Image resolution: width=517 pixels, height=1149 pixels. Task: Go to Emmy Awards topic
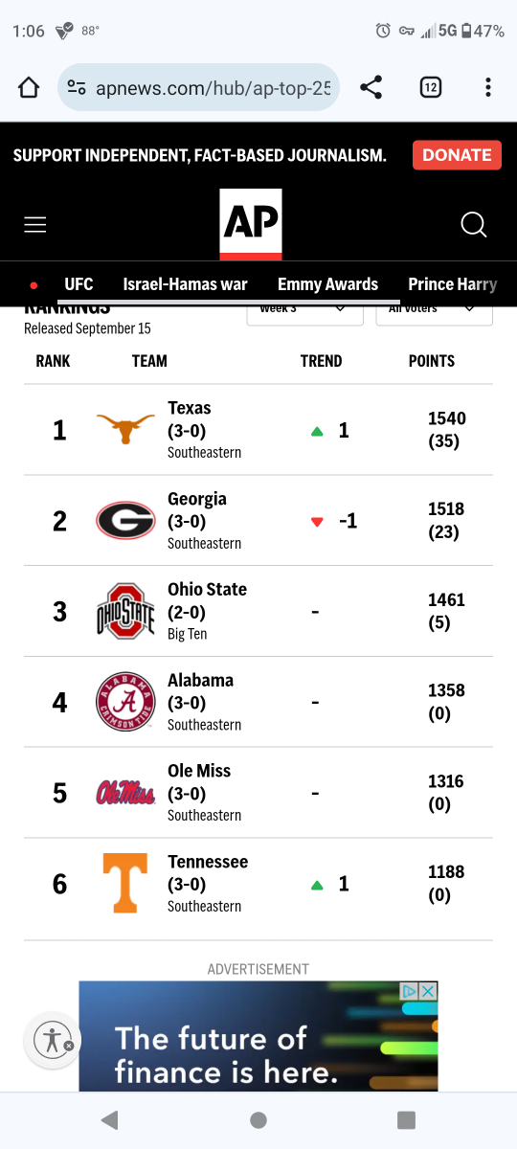[x=327, y=284]
